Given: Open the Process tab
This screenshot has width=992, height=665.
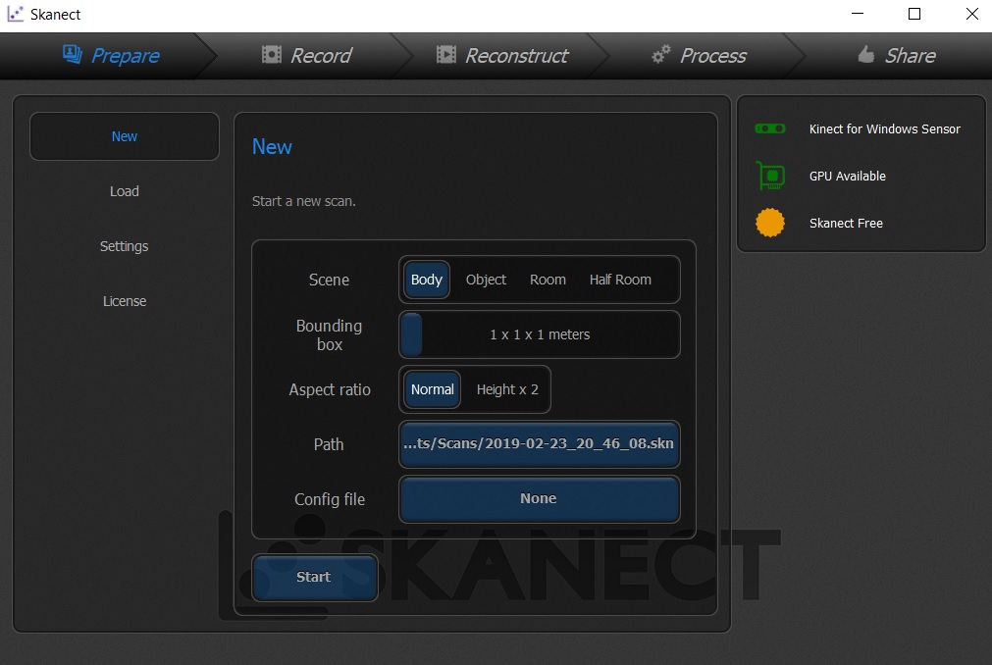Looking at the screenshot, I should coord(699,56).
